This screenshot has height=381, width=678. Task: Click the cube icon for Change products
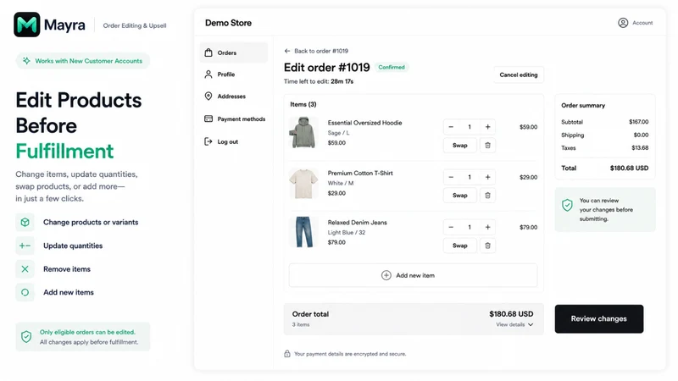click(25, 222)
